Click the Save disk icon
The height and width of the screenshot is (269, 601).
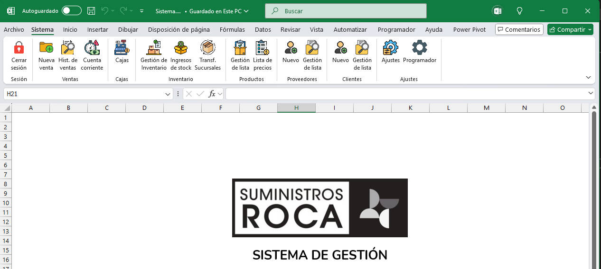coord(91,10)
